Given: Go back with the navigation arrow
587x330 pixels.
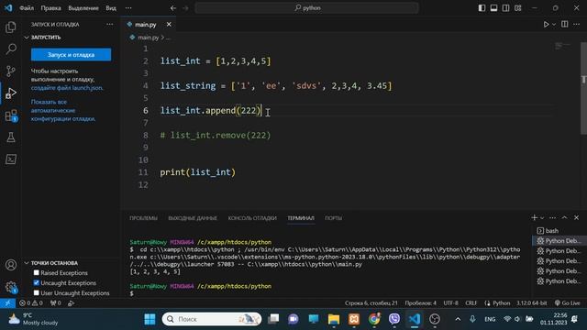Looking at the screenshot, I should [x=173, y=8].
